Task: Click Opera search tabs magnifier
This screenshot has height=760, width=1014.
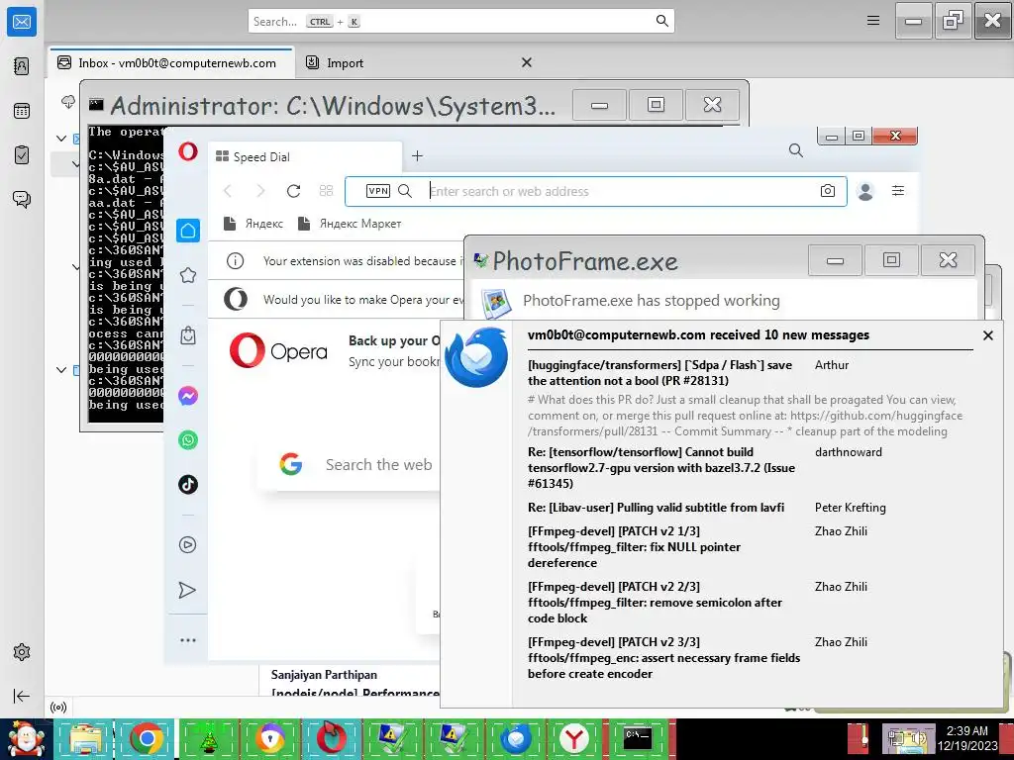Action: pos(796,150)
